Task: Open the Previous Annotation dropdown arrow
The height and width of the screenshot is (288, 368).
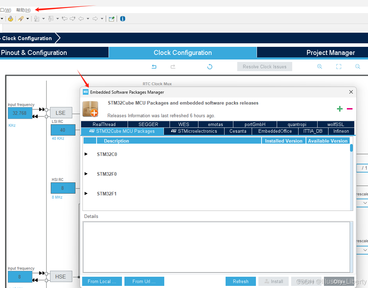Action: 57,19
